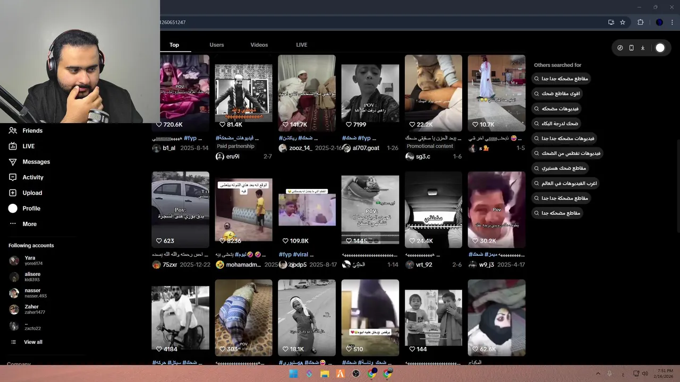
Task: Show hidden system tray icons
Action: click(598, 374)
